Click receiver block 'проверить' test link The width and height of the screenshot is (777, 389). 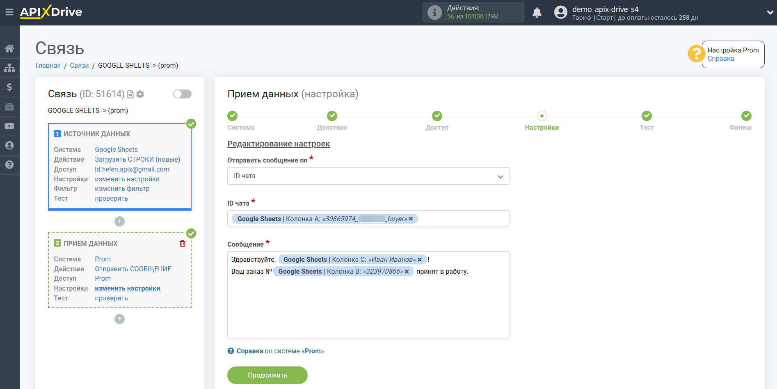tap(112, 298)
